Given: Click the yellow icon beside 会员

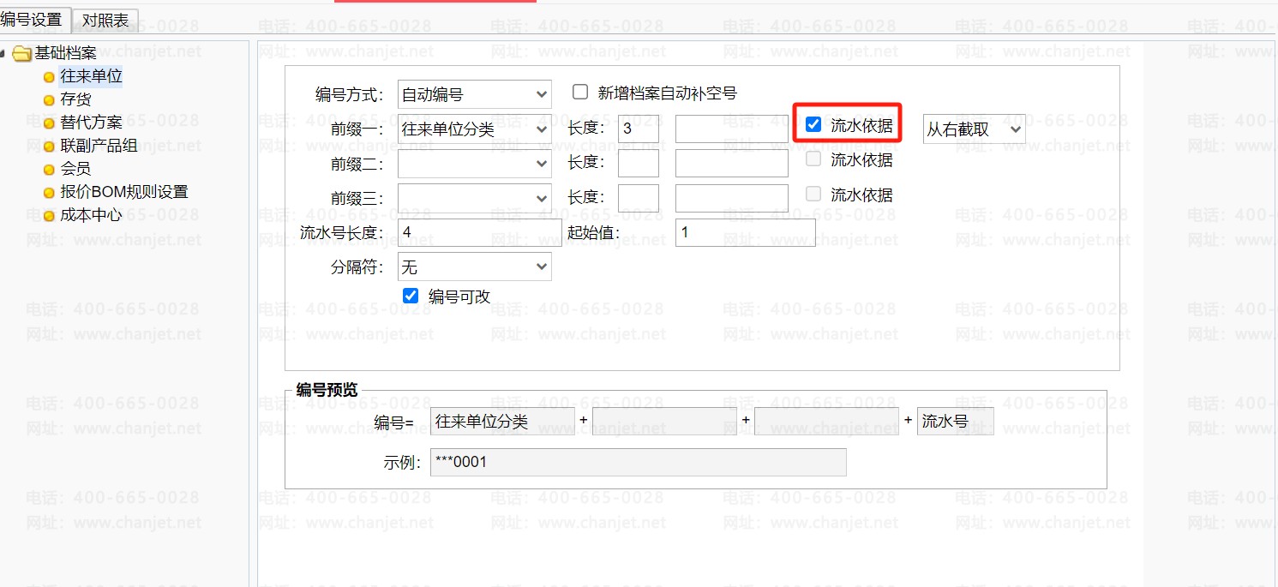Looking at the screenshot, I should (x=49, y=170).
